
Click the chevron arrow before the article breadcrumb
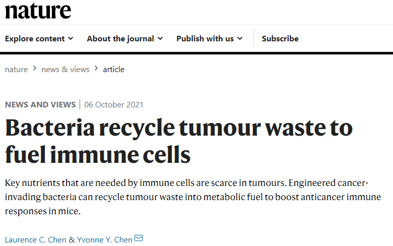pyautogui.click(x=96, y=68)
